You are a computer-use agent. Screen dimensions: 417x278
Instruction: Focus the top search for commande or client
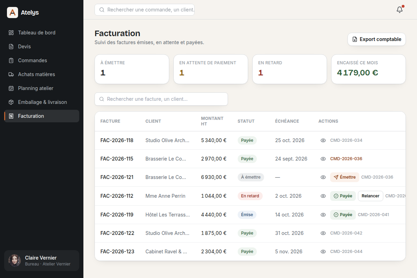coord(145,10)
